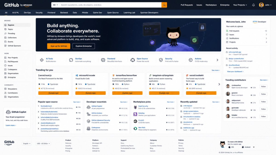Click Explore repo under microsoft/vscode
Viewport: 276px width, 155px height.
90,93
